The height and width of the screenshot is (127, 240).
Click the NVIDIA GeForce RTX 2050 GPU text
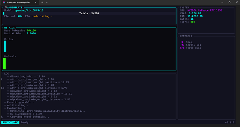pos(205,10)
